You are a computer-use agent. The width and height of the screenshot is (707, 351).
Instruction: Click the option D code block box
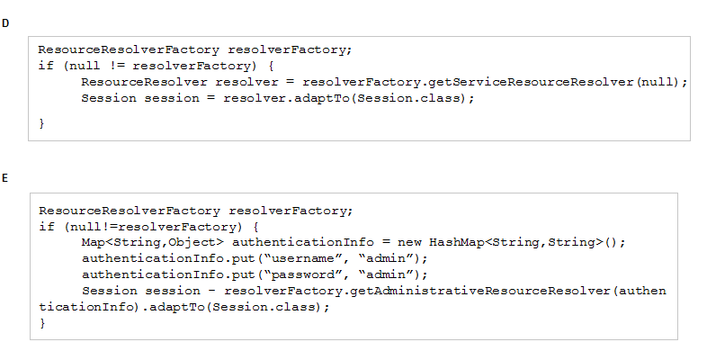(360, 88)
